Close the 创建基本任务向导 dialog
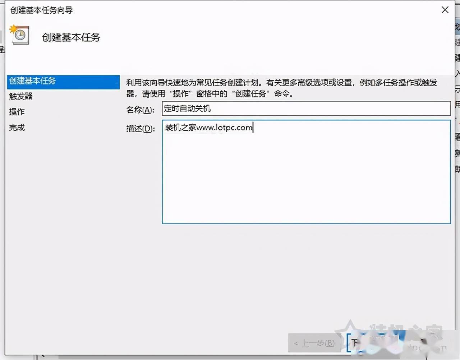Image resolution: width=460 pixels, height=360 pixels. pyautogui.click(x=445, y=10)
